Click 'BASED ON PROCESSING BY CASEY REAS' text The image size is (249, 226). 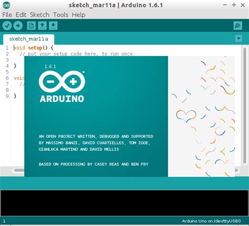point(94,164)
